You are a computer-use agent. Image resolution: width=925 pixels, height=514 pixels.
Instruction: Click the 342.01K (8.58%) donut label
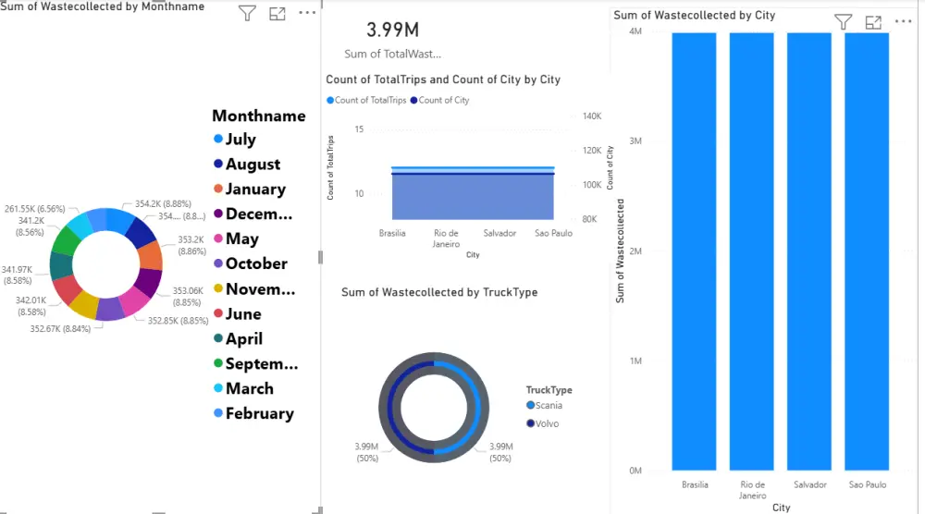31,305
